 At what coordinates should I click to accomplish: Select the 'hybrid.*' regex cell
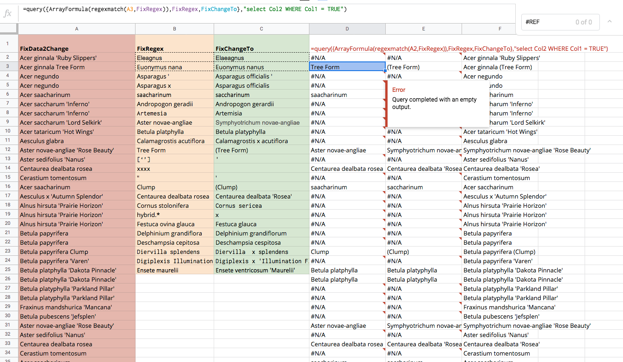[174, 215]
